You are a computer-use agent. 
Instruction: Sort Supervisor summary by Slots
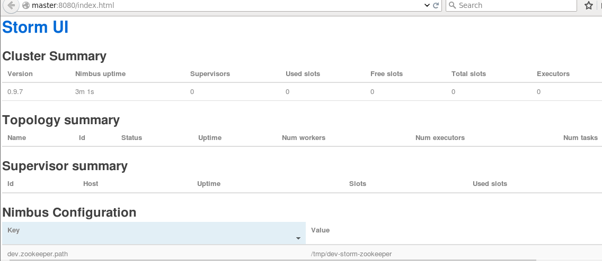point(357,184)
